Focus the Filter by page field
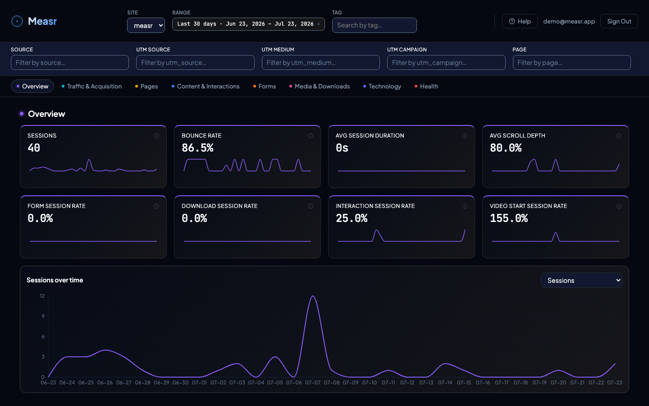Image resolution: width=649 pixels, height=406 pixels. (x=571, y=63)
